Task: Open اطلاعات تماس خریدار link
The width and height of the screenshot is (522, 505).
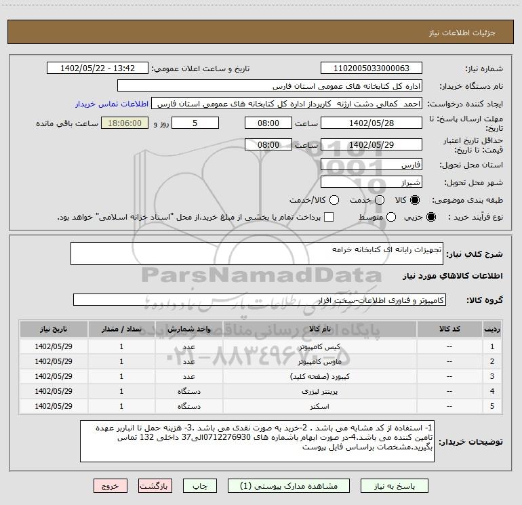Action: (112, 104)
